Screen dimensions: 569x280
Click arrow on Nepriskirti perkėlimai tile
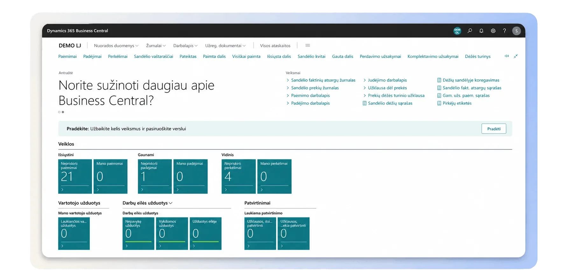pos(226,190)
